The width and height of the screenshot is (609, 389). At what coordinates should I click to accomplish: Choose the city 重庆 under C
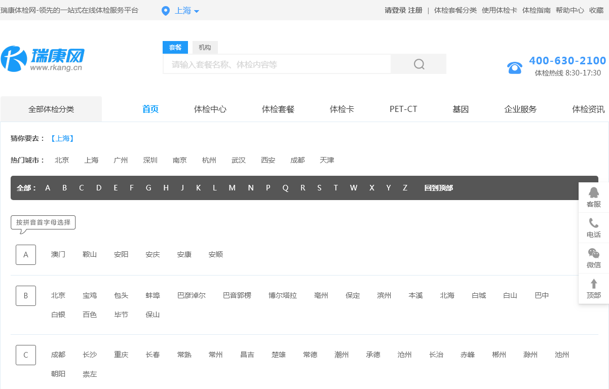(x=121, y=355)
